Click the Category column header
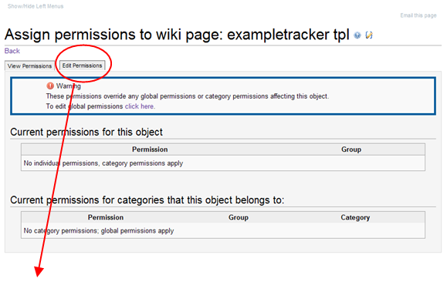 click(x=355, y=217)
